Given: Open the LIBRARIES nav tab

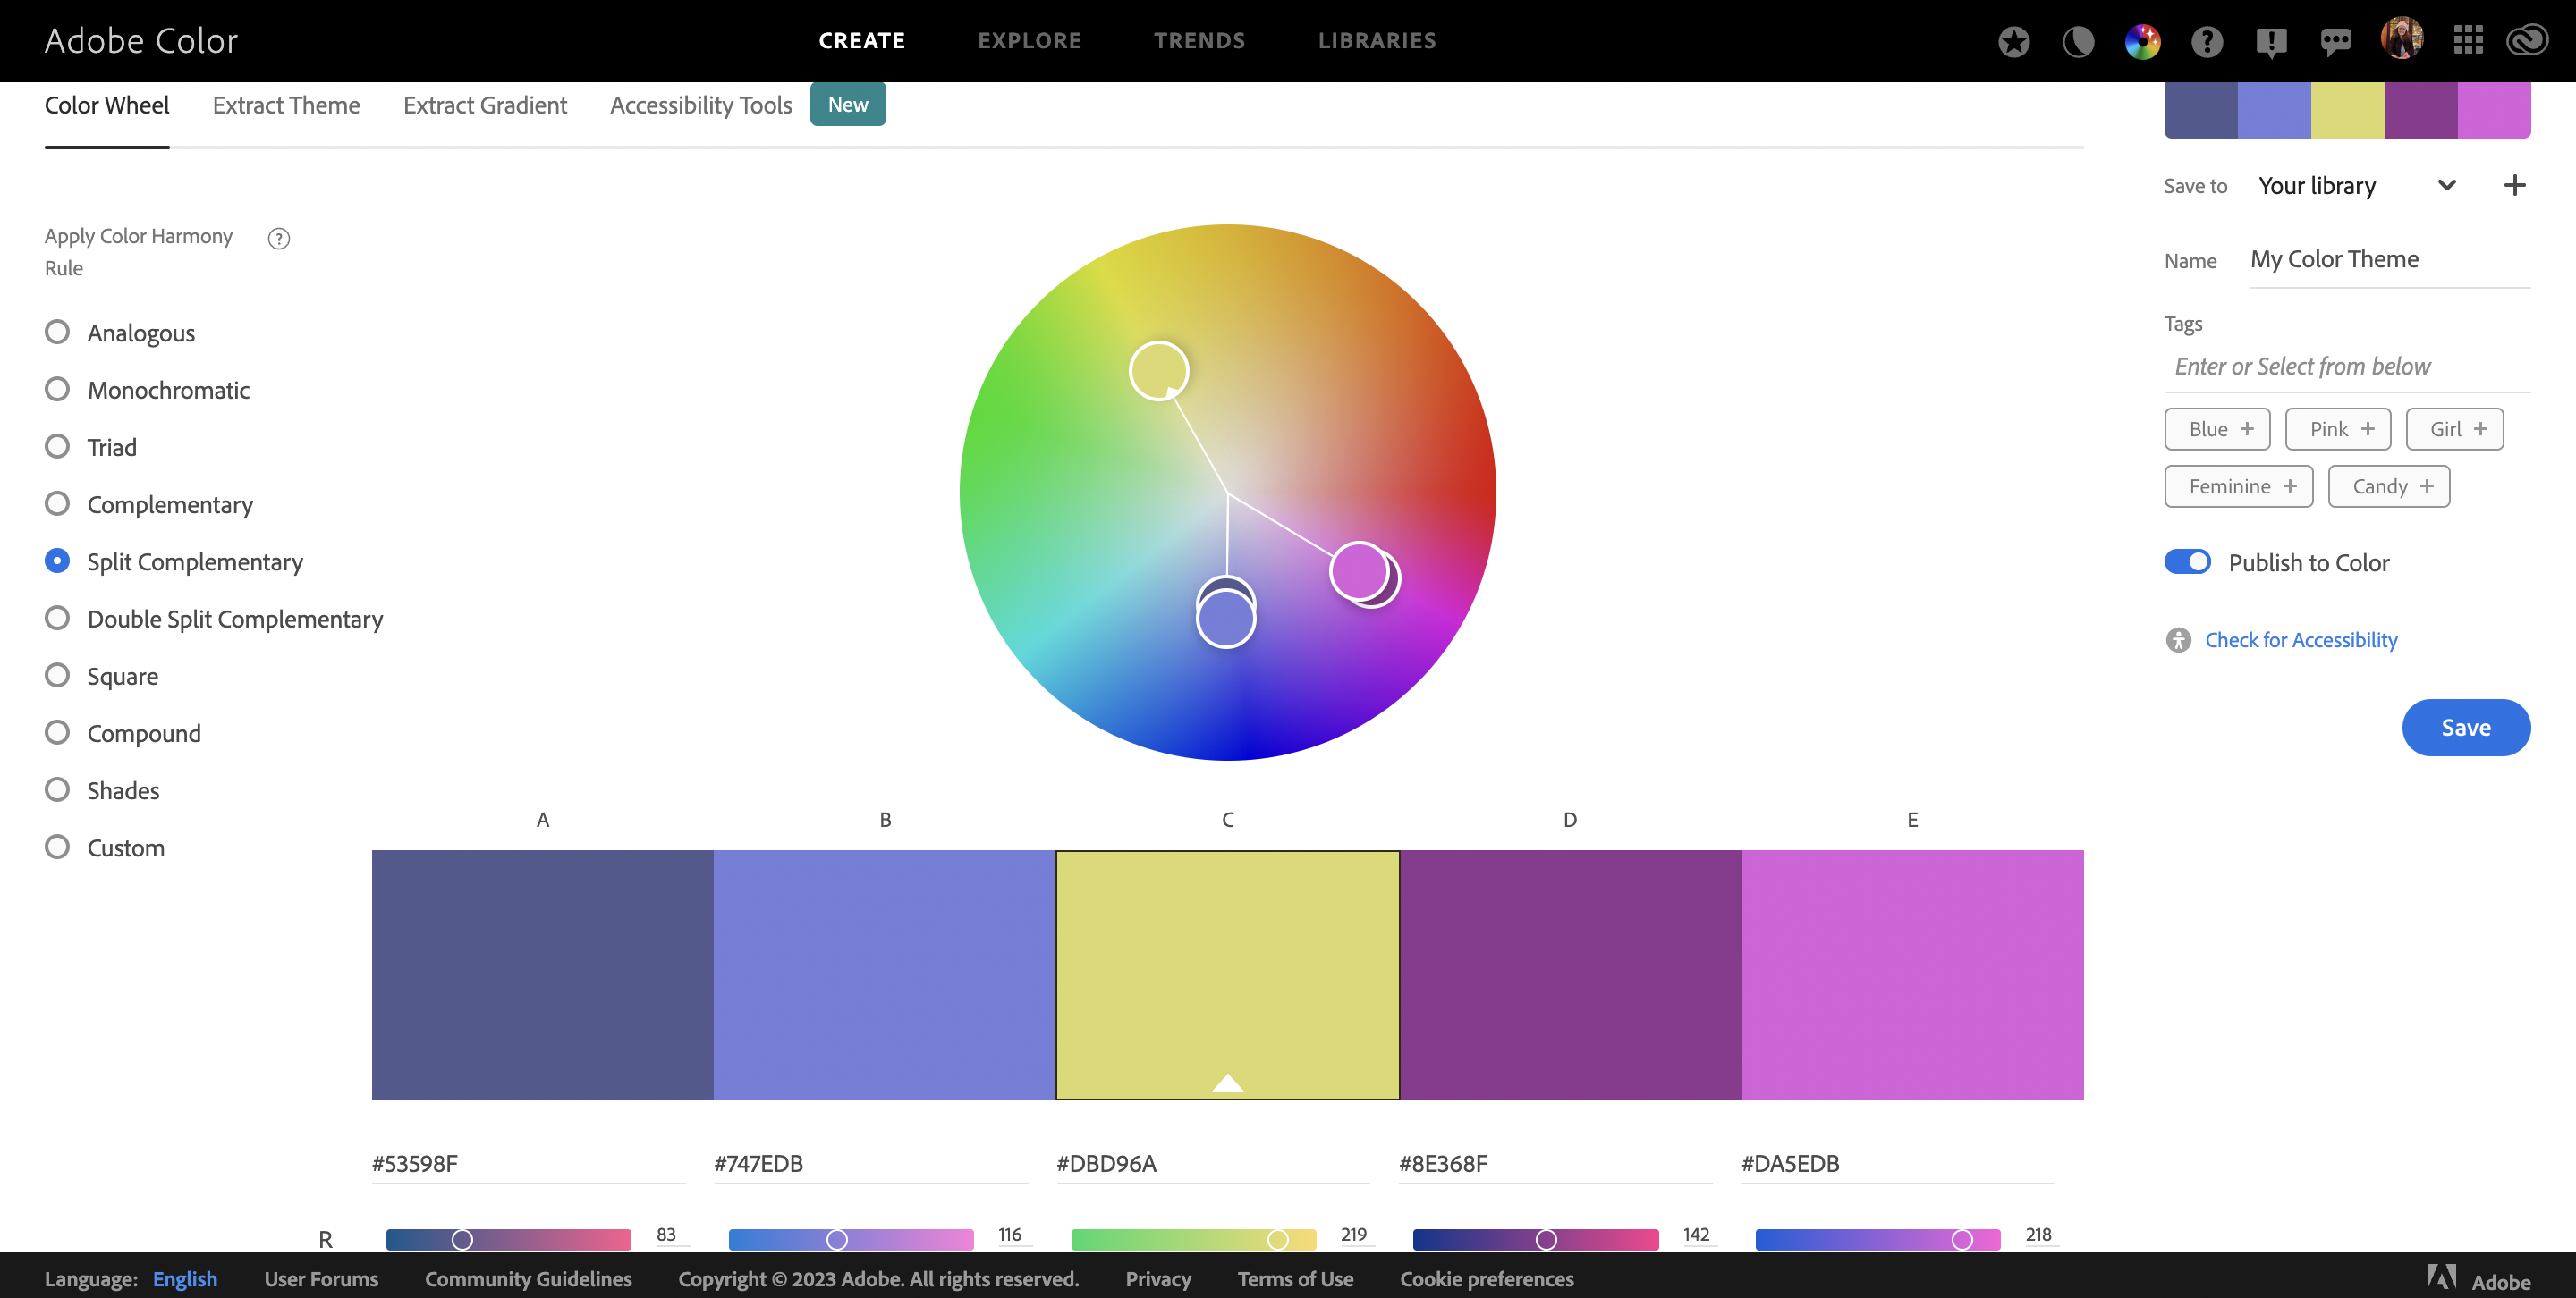Looking at the screenshot, I should [x=1376, y=41].
